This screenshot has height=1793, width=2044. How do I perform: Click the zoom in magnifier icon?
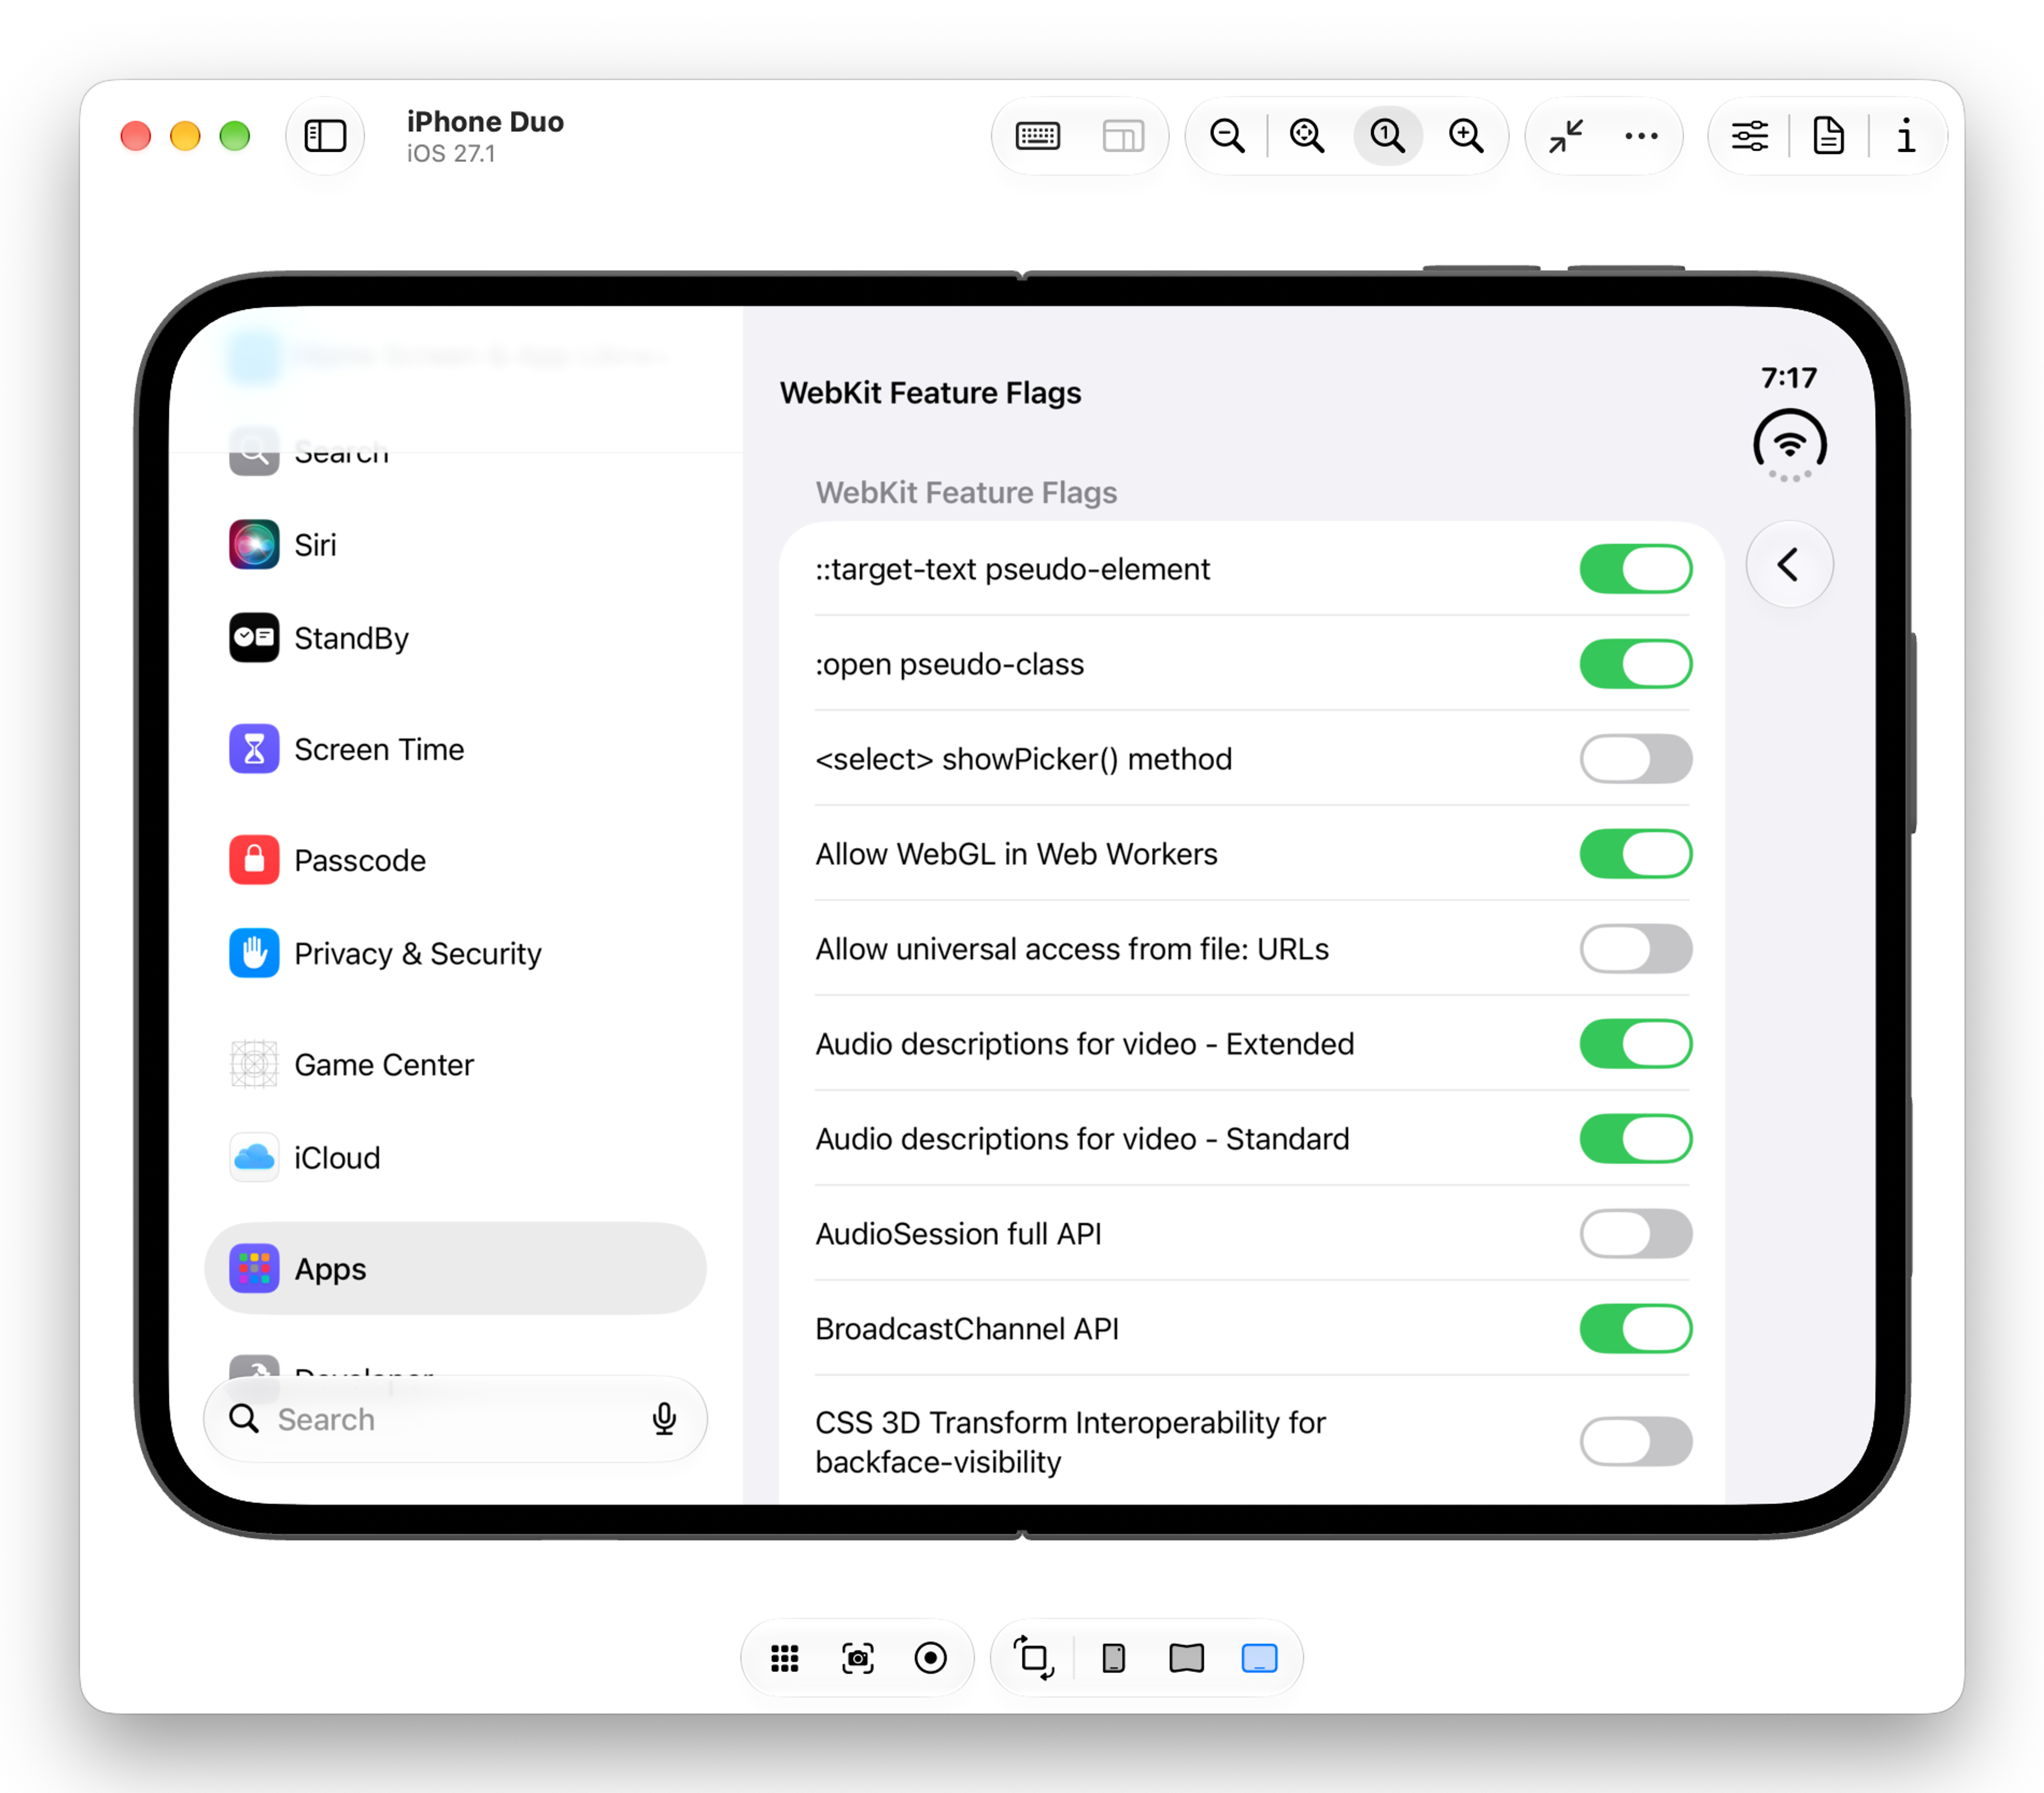[1466, 135]
